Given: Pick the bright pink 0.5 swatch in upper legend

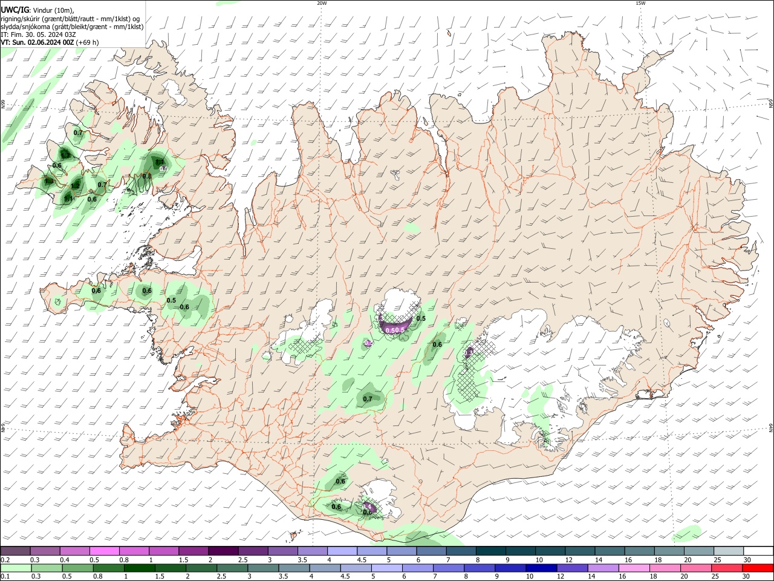Looking at the screenshot, I should click(x=105, y=551).
